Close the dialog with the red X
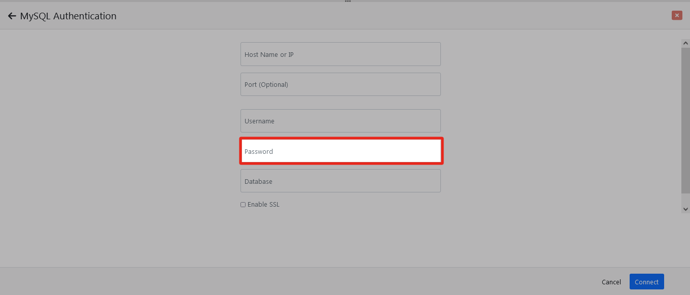The width and height of the screenshot is (690, 295). coord(676,15)
